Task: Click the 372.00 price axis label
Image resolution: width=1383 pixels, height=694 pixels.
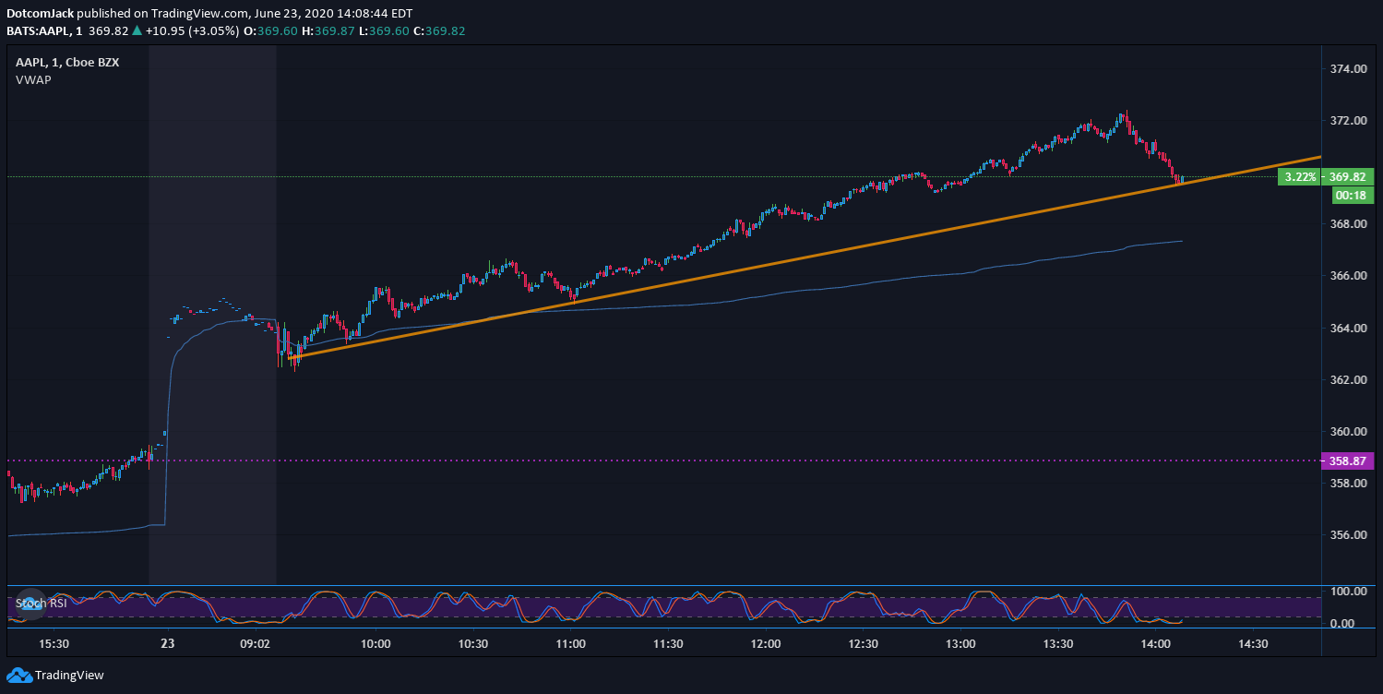Action: click(x=1348, y=121)
